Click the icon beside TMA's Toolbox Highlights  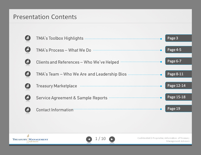(28, 38)
